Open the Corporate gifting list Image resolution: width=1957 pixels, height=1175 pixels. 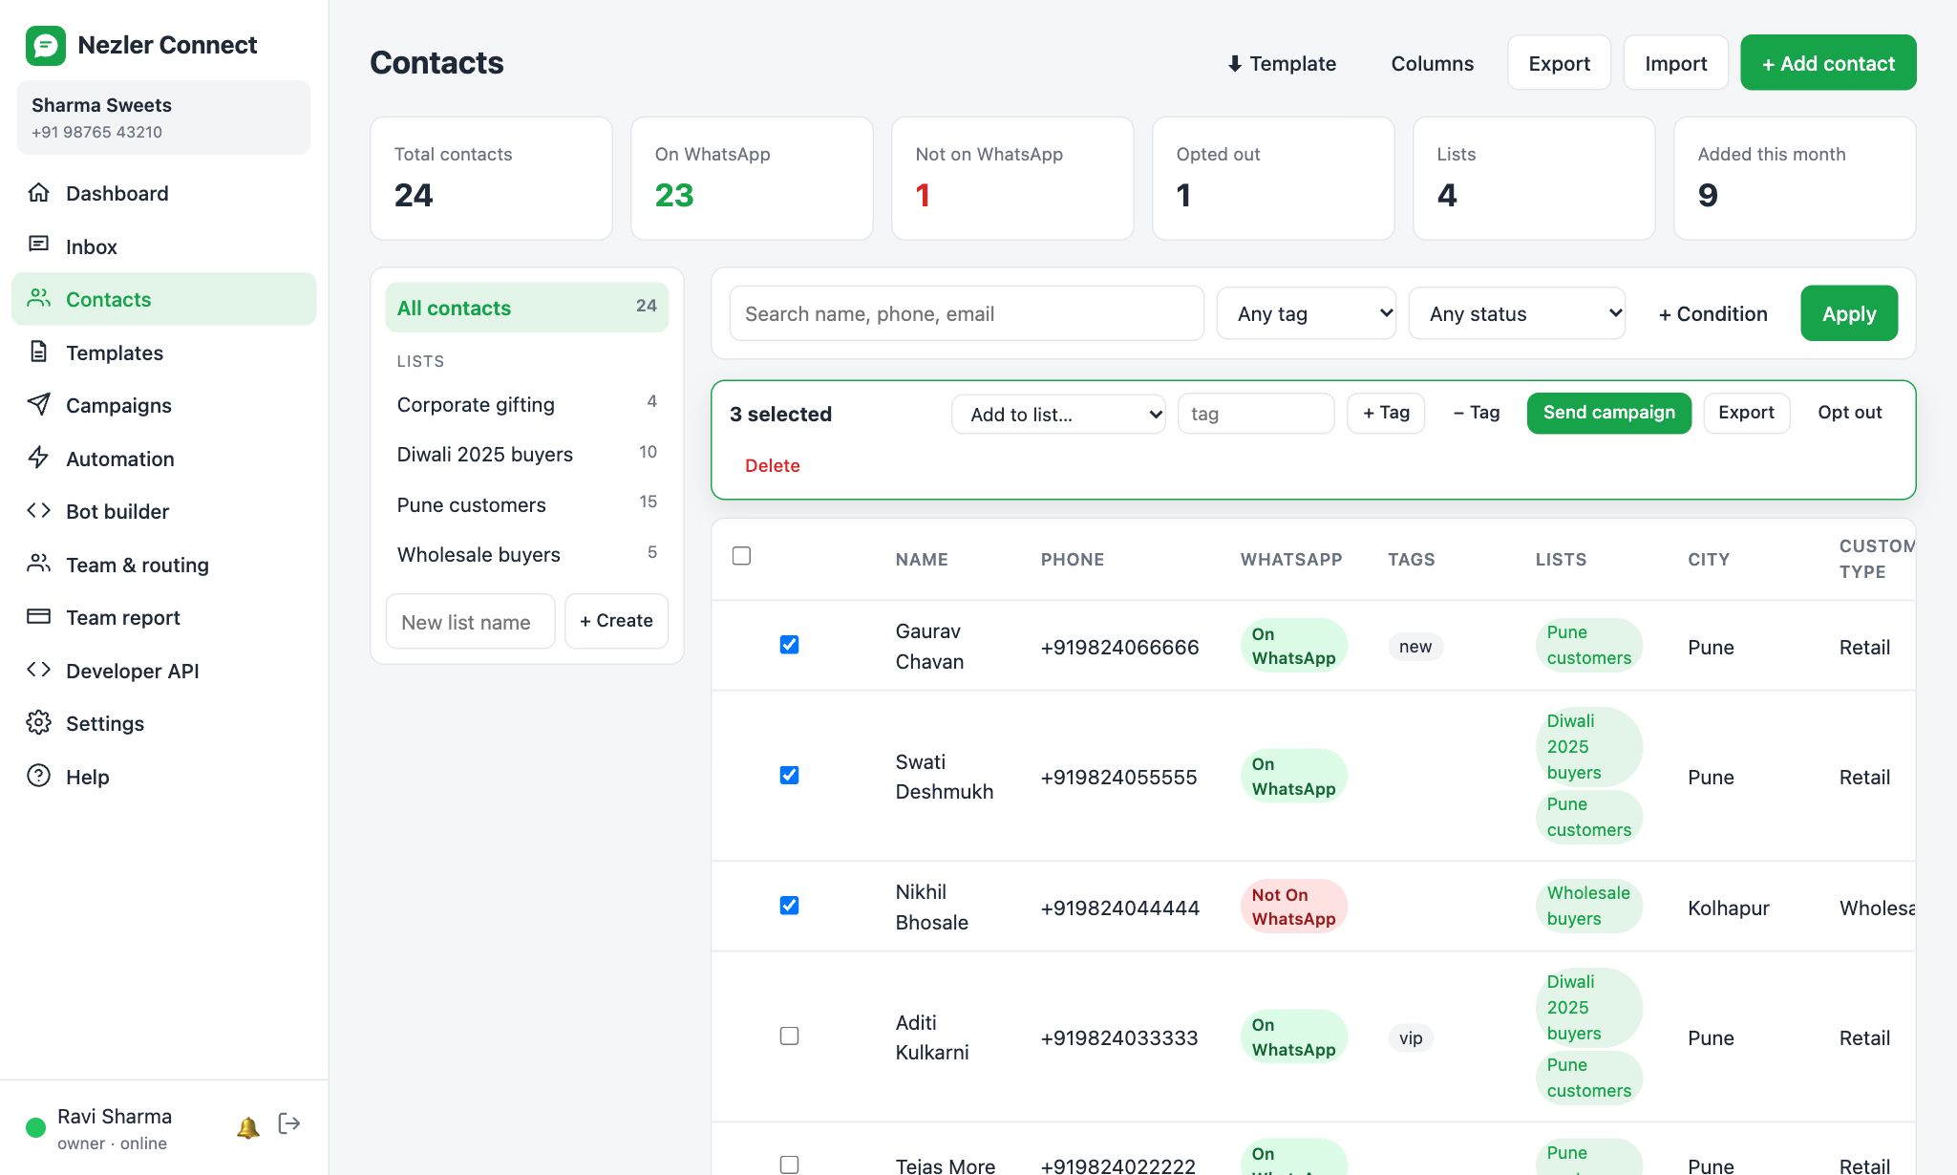(x=526, y=404)
